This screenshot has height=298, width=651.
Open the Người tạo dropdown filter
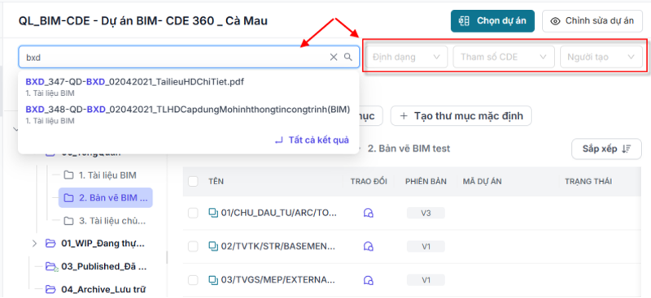(x=601, y=57)
